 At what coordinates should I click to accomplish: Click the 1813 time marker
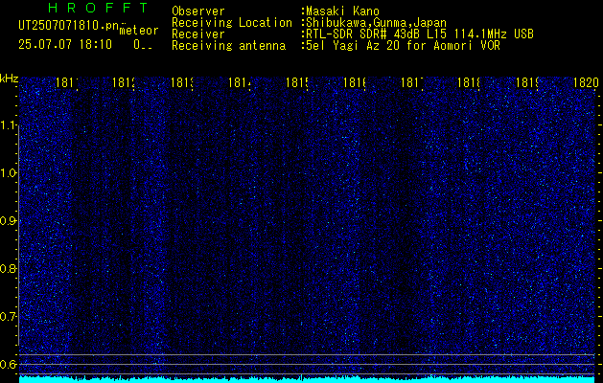tap(181, 82)
